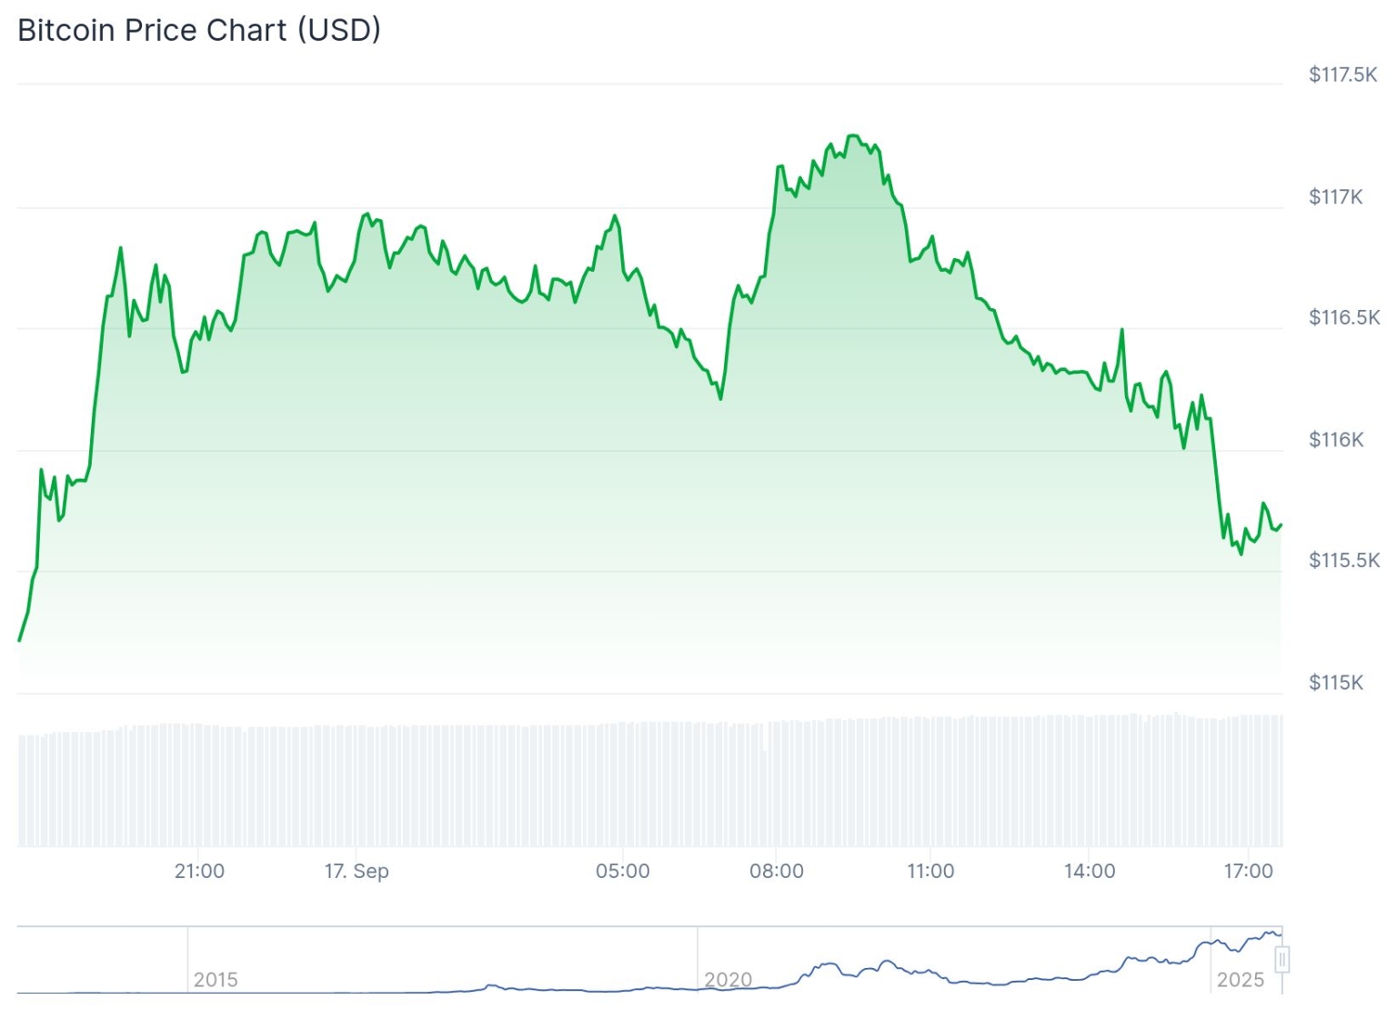
Task: Click the final rightmost point of the price line
Action: tap(1281, 524)
